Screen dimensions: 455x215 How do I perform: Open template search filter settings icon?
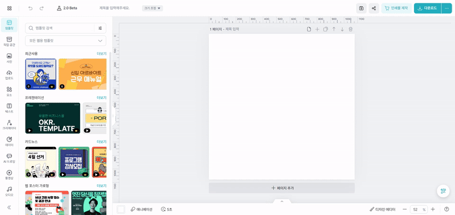point(101,28)
